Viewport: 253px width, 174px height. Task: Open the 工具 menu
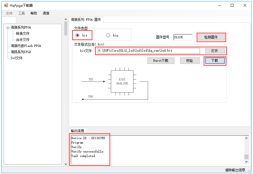(22, 13)
